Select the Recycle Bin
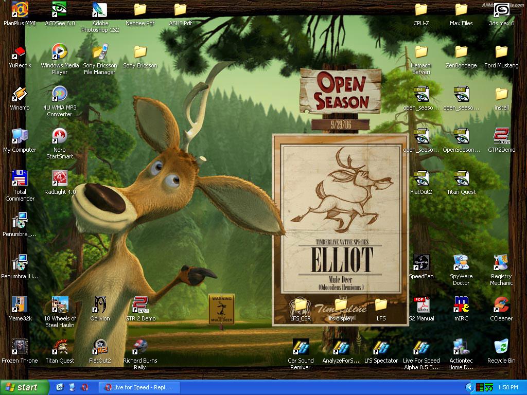The width and height of the screenshot is (527, 395). (501, 347)
